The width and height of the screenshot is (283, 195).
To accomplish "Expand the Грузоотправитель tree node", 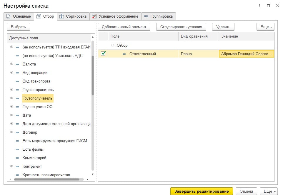I will pos(12,90).
